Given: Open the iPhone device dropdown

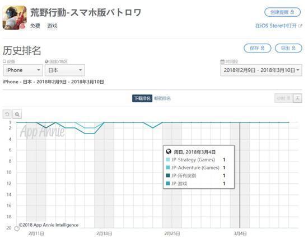Looking at the screenshot, I should (23, 70).
